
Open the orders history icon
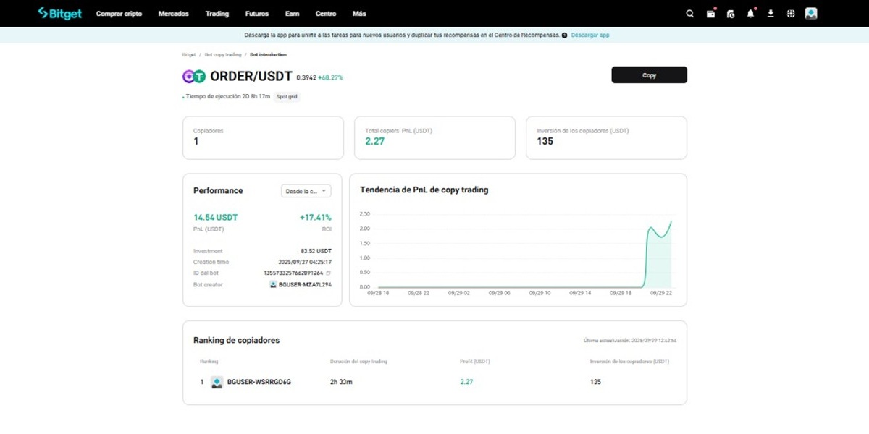point(730,14)
